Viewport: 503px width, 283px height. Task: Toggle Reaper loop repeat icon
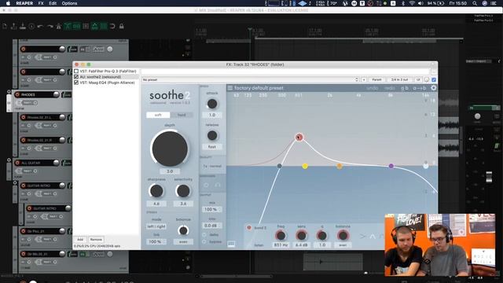coord(112,26)
